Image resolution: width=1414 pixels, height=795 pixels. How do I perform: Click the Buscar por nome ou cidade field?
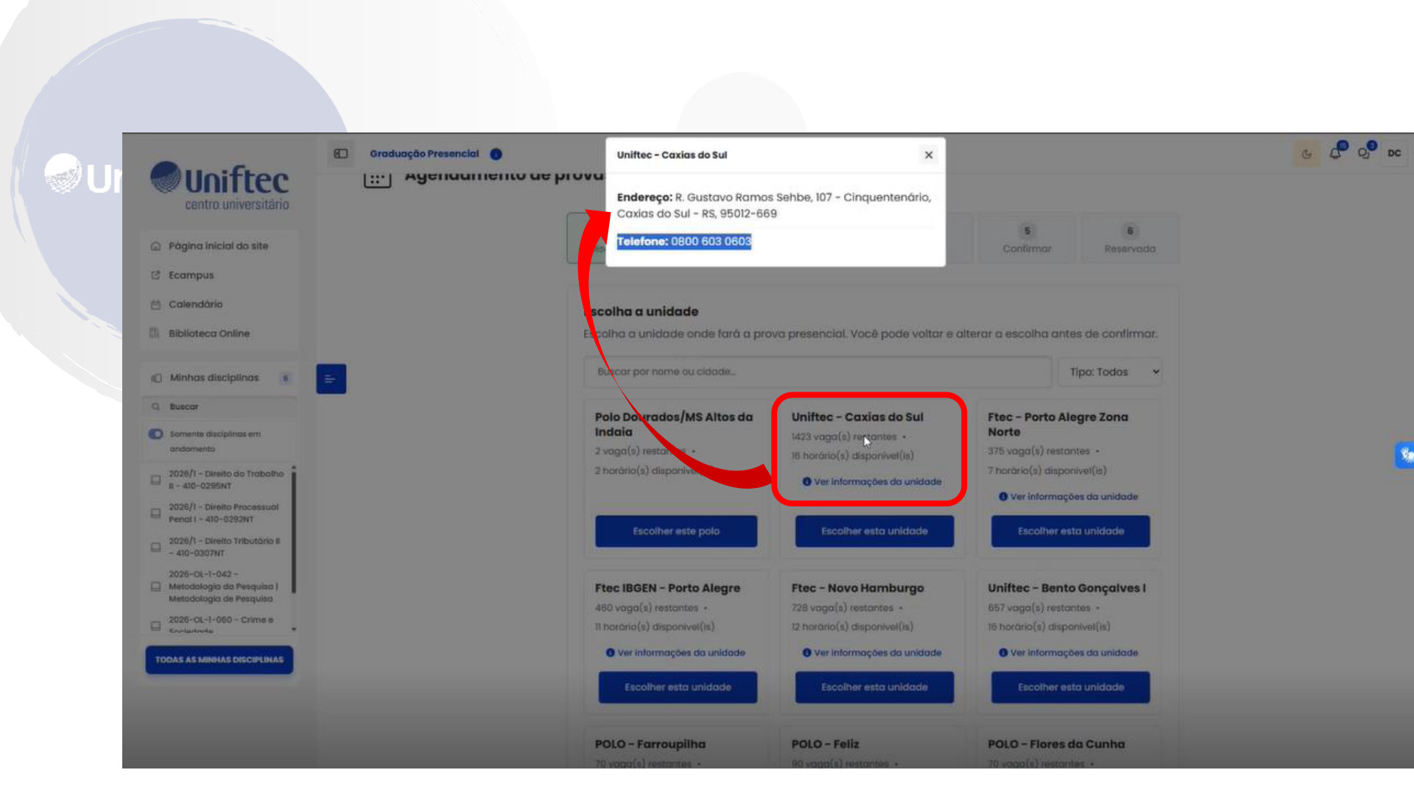817,372
